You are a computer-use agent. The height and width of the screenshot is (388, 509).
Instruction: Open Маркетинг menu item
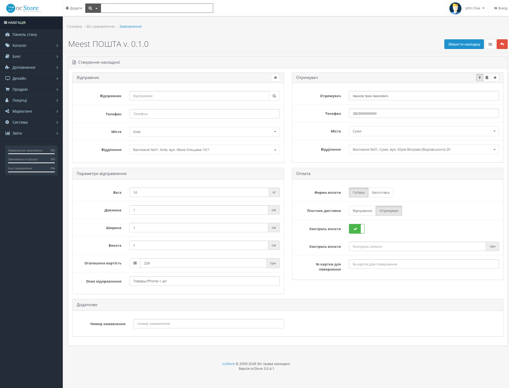[31, 111]
